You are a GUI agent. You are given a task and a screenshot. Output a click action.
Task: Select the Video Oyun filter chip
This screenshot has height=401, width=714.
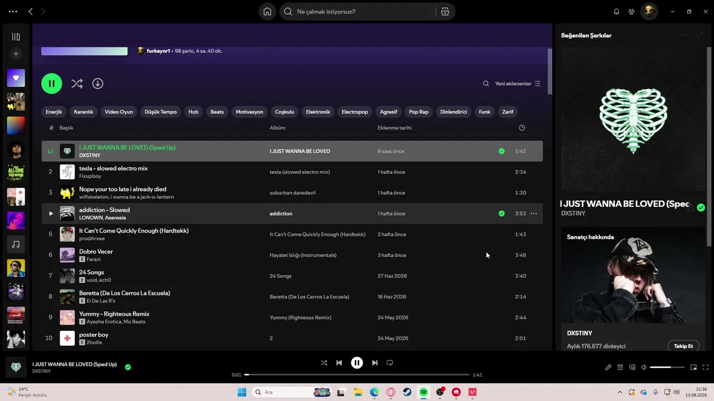(x=119, y=112)
